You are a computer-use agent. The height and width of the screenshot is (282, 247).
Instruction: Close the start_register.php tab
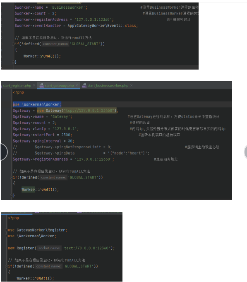pos(34,86)
